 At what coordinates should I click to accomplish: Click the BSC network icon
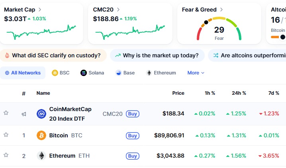pyautogui.click(x=55, y=73)
